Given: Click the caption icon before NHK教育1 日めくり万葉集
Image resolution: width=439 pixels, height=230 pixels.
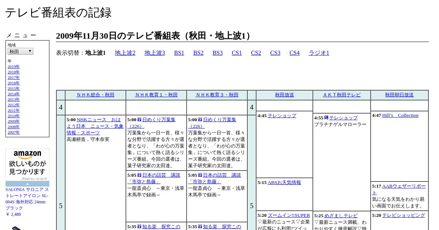Looking at the screenshot, I should click(139, 119).
